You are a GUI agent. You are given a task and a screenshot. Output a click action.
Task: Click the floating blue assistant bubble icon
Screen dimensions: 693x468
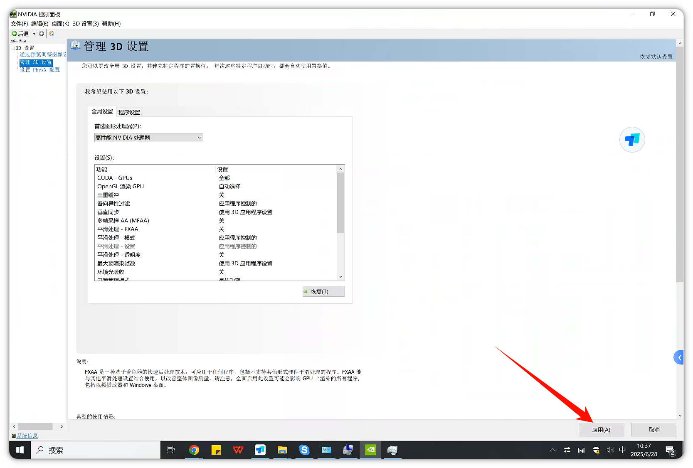tap(632, 140)
